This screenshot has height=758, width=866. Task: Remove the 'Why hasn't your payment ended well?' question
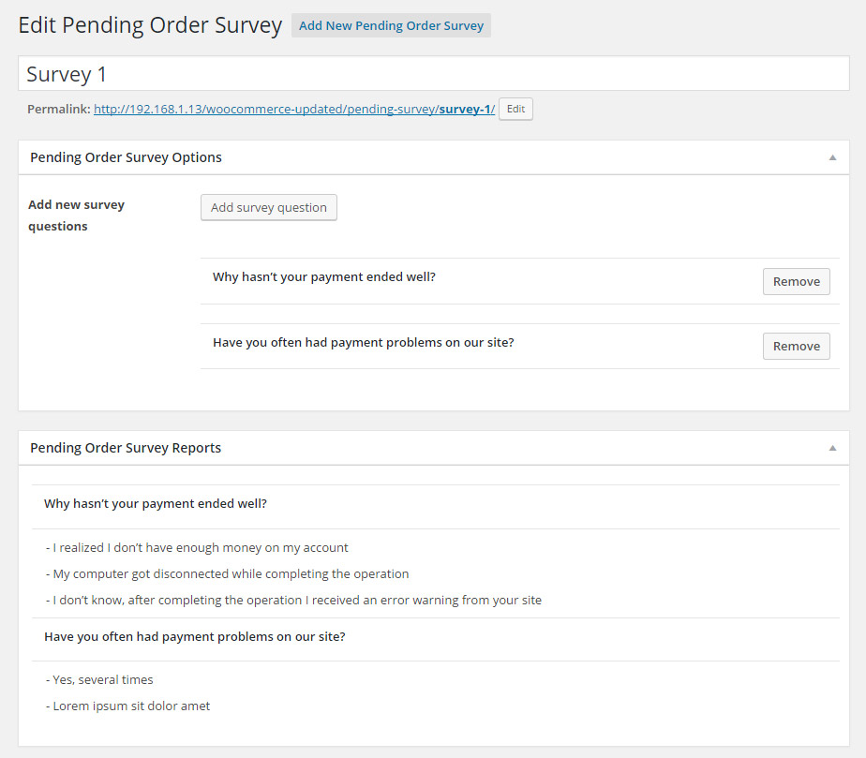pyautogui.click(x=796, y=281)
